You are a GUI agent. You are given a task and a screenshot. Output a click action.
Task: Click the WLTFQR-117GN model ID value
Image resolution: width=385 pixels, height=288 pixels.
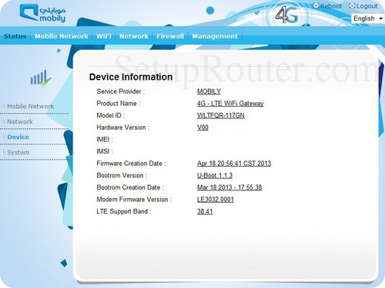pos(221,115)
